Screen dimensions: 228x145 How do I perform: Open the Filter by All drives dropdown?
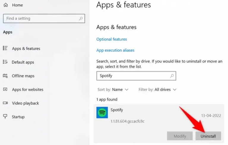coord(157,90)
